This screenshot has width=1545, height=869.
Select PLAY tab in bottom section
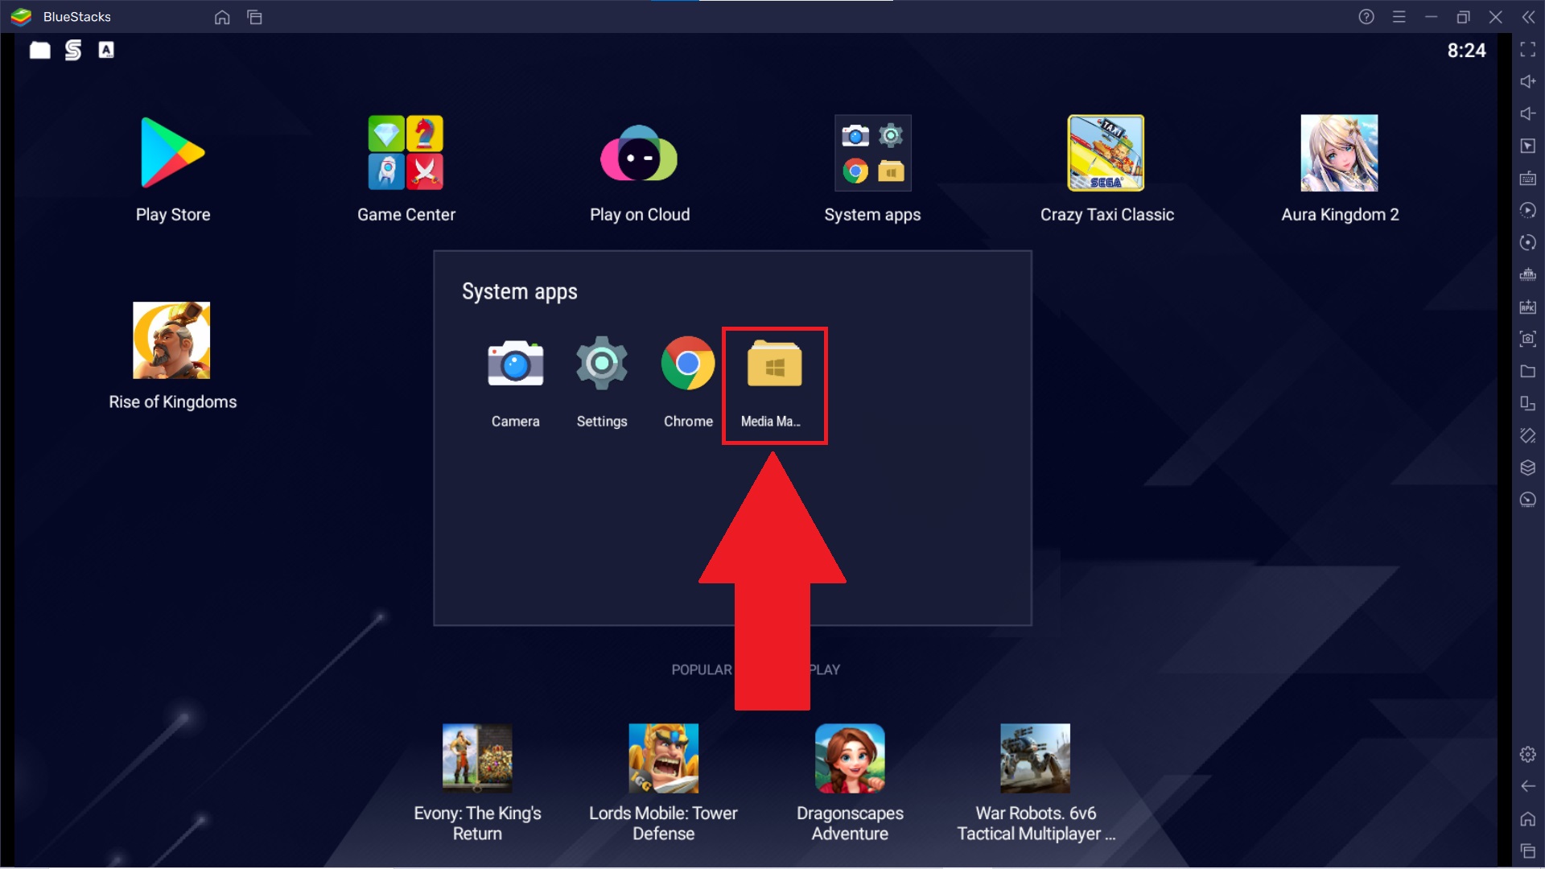pyautogui.click(x=825, y=669)
